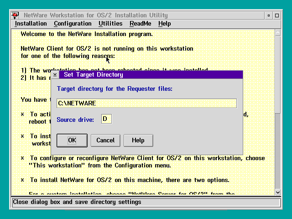Click 'Target directory for the Requester files:' label
292x219 pixels.
[115, 89]
